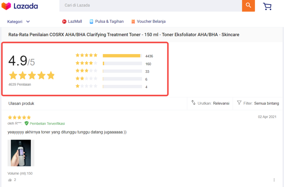
Task: Click the LazMall red icon
Action: coord(64,22)
